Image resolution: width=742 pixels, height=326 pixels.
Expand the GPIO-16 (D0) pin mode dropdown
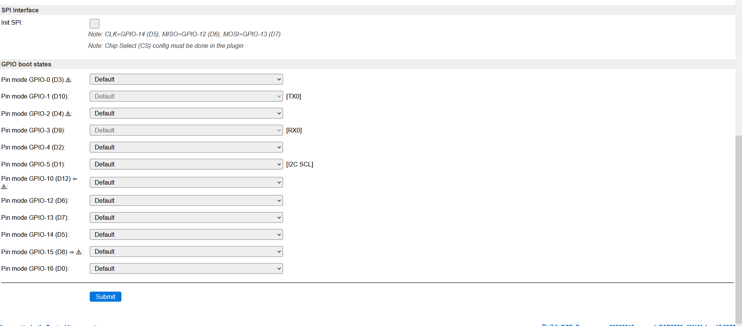(186, 268)
